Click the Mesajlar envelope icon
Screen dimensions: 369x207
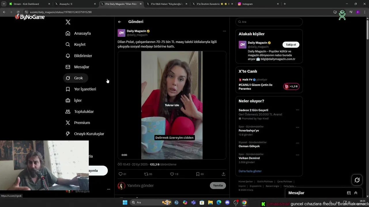point(68,67)
